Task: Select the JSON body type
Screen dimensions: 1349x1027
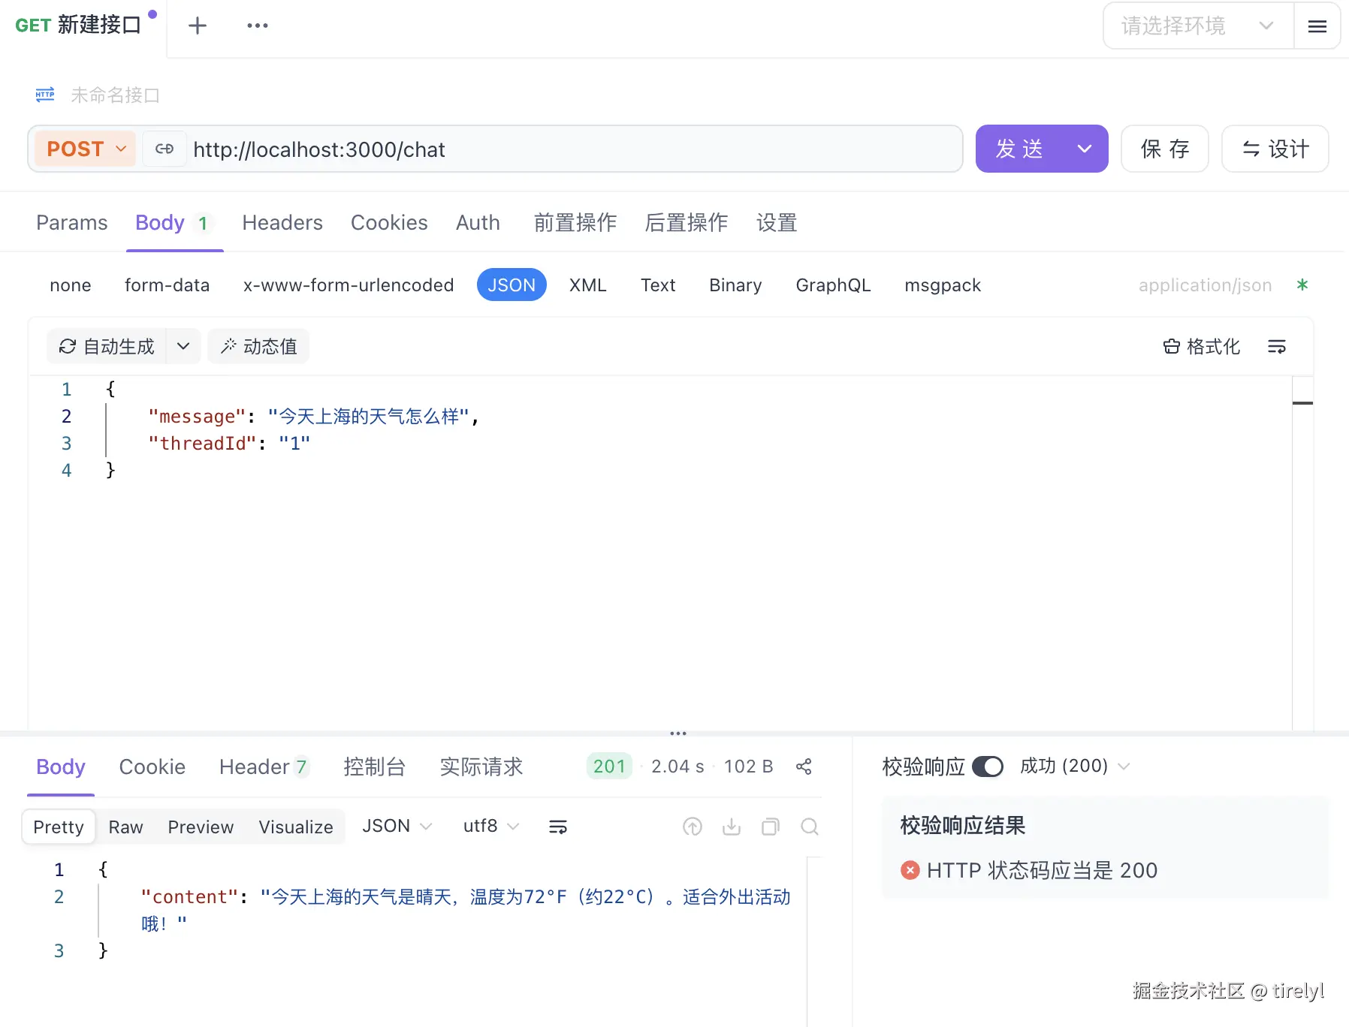Action: pos(512,285)
